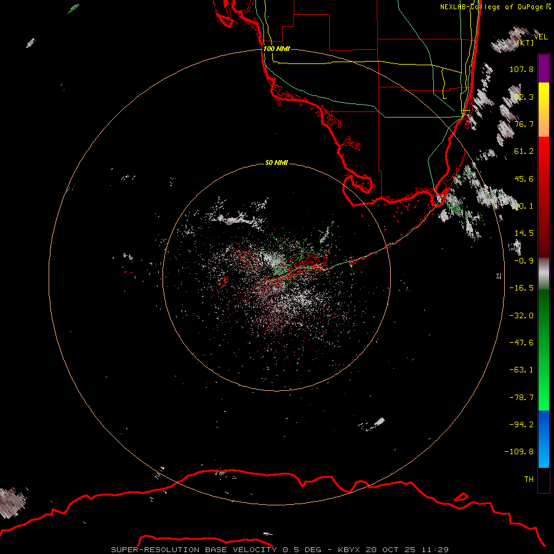
Task: Select the -94.2 scale value
Action: [521, 425]
